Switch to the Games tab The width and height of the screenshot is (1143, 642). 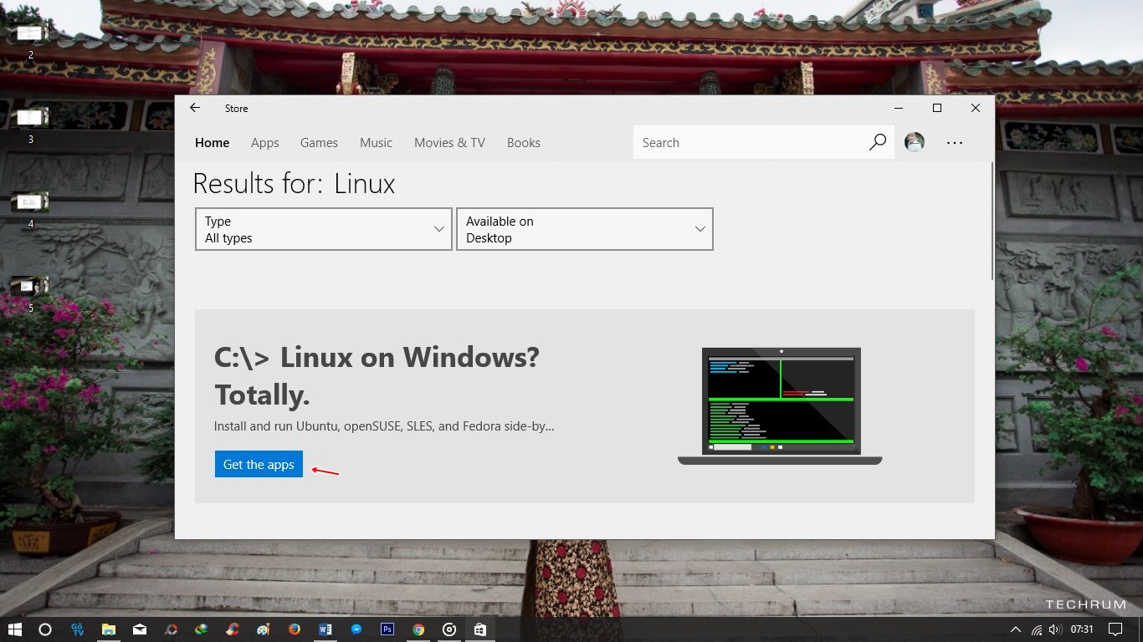click(319, 143)
